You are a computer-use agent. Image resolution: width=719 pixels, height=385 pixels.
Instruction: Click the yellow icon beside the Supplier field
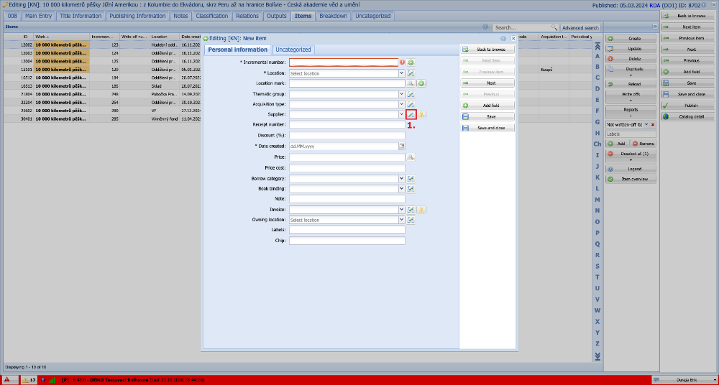[421, 115]
